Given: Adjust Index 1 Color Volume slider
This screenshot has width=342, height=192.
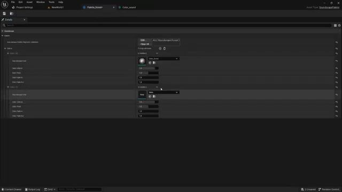Looking at the screenshot, I should pyautogui.click(x=149, y=102).
